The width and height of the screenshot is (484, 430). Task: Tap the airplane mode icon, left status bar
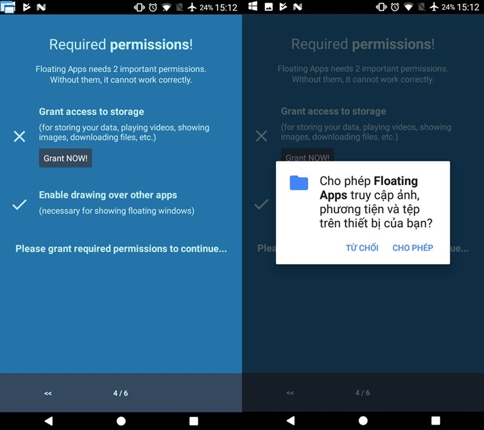coord(192,7)
